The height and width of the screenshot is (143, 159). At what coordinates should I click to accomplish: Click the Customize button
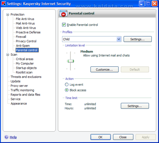(104, 70)
